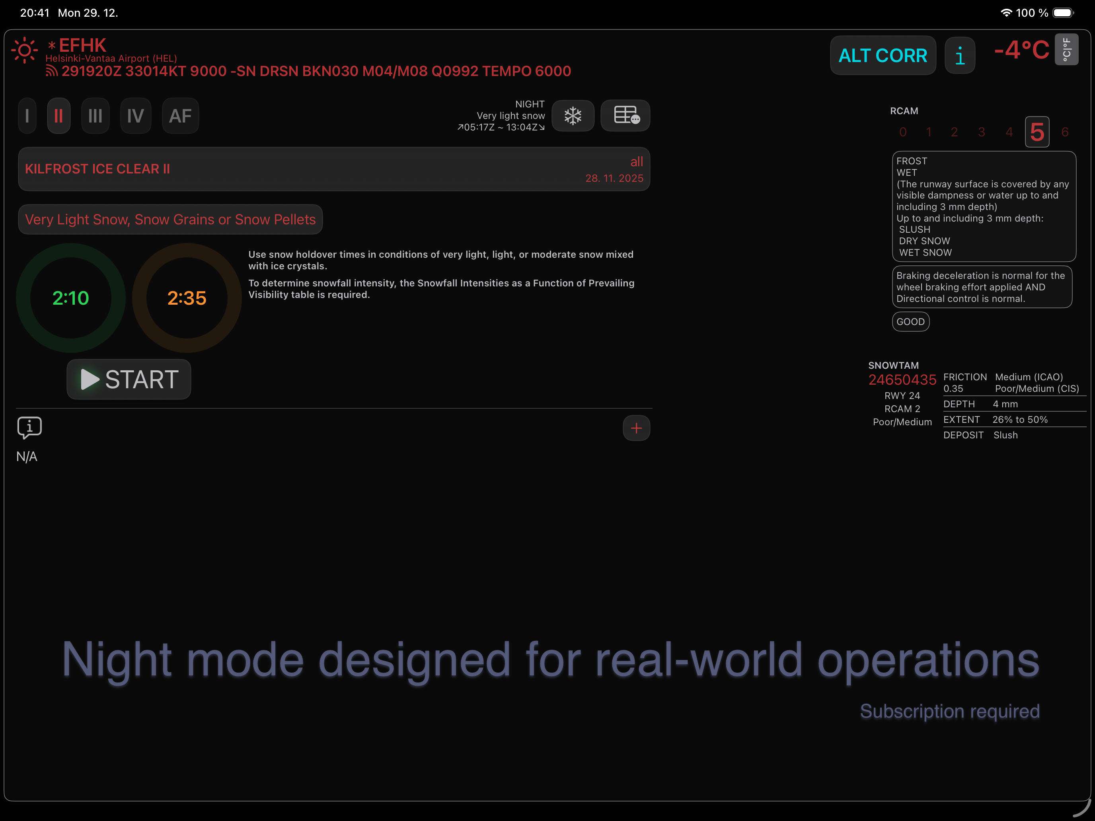1095x821 pixels.
Task: Select RCAM code 3
Action: click(982, 132)
